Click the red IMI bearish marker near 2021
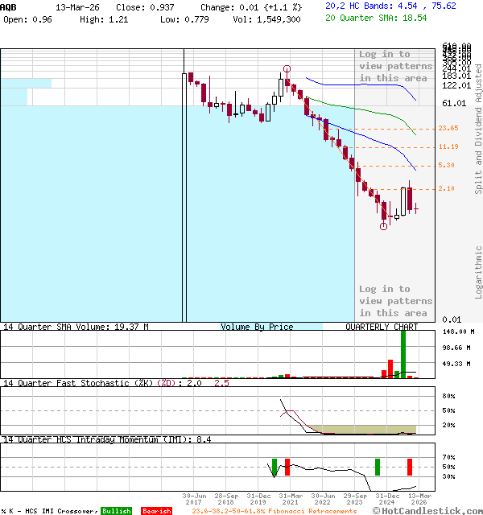Screen dimensions: 483x515 click(287, 467)
